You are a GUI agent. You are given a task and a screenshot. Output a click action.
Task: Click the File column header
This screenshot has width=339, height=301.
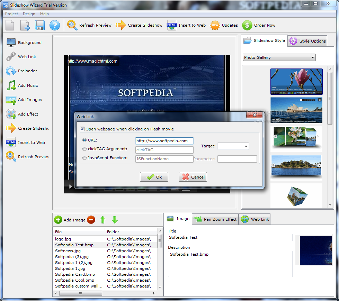[79, 232]
